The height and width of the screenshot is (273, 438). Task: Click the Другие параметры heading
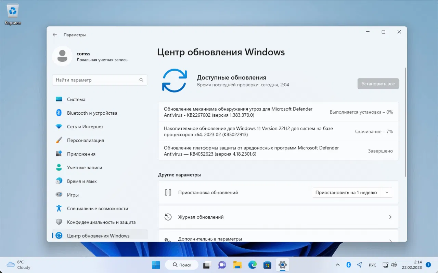coord(179,175)
